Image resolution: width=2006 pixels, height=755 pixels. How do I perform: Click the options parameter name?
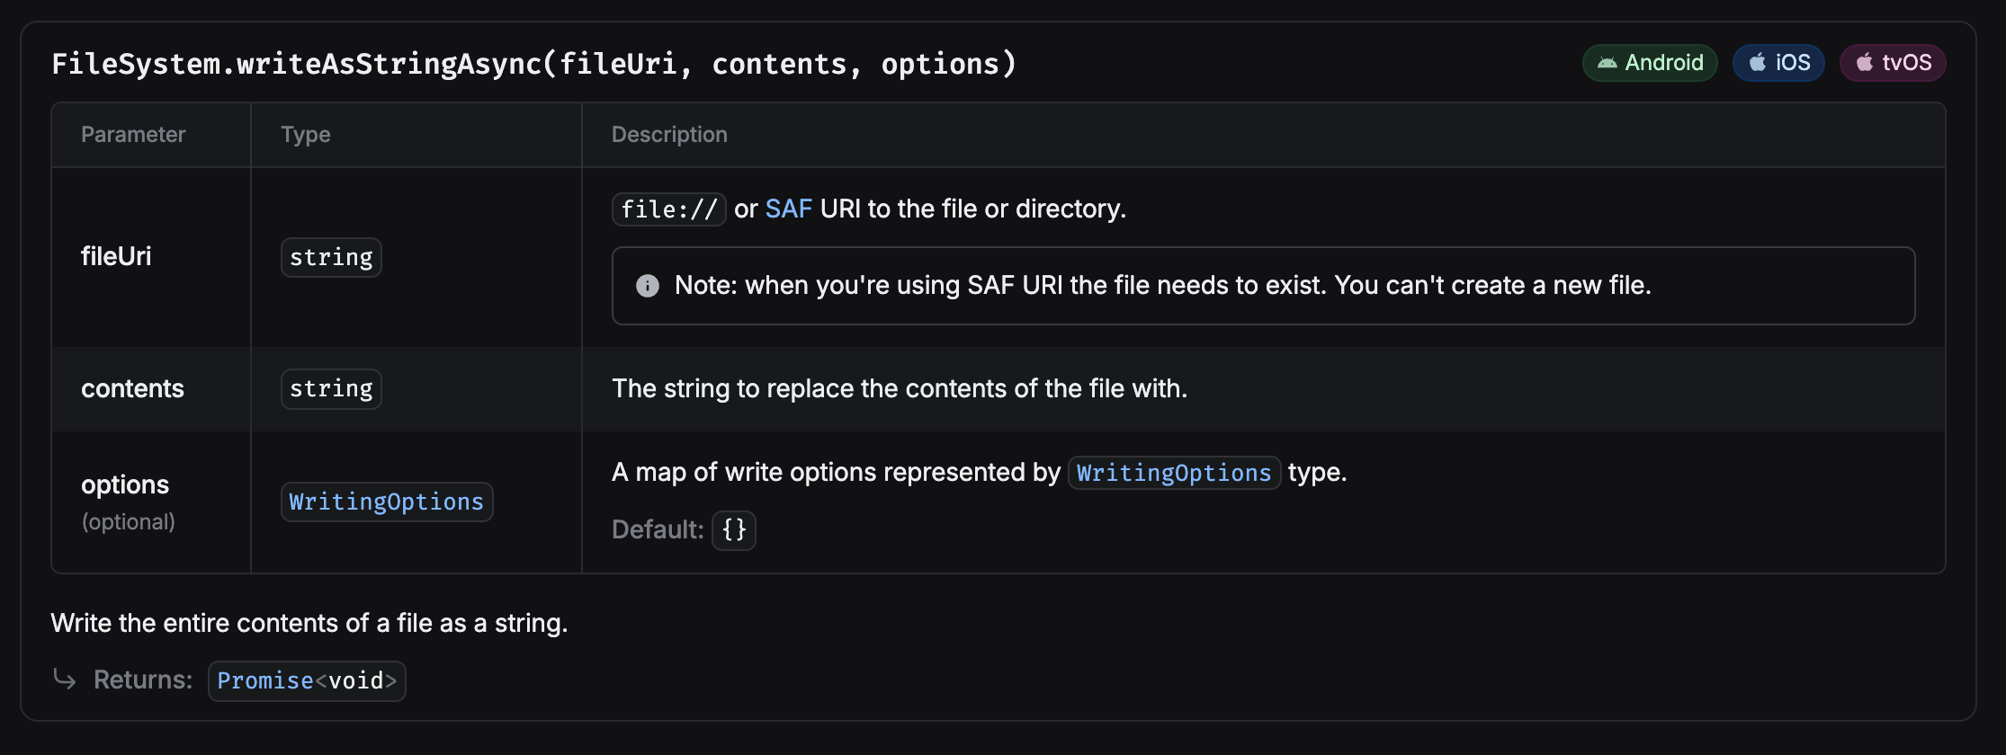[125, 485]
